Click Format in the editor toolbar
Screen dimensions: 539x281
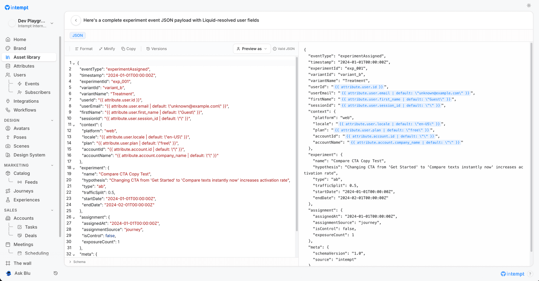point(84,49)
